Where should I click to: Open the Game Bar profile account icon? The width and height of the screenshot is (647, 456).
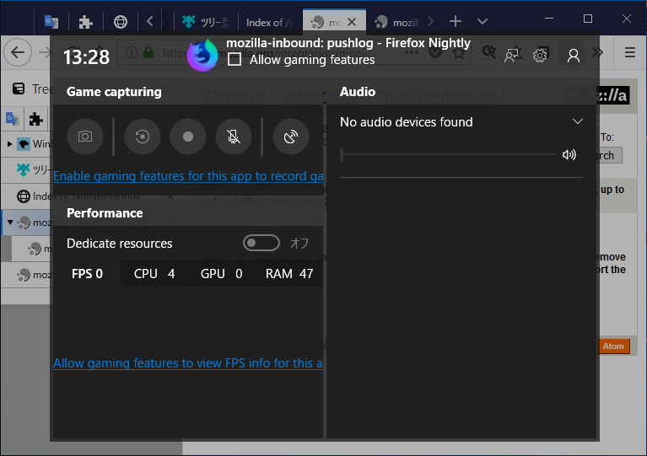pos(574,56)
